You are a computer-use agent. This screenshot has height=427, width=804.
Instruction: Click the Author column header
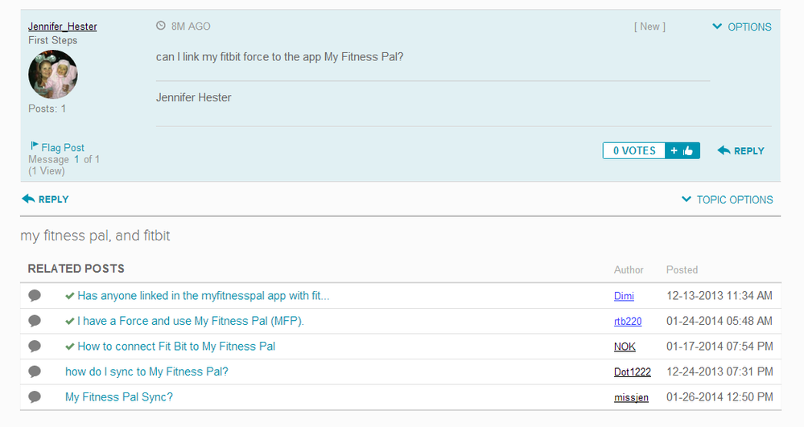[629, 269]
